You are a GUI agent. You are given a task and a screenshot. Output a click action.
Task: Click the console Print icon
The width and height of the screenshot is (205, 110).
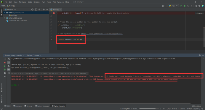coord(9,66)
